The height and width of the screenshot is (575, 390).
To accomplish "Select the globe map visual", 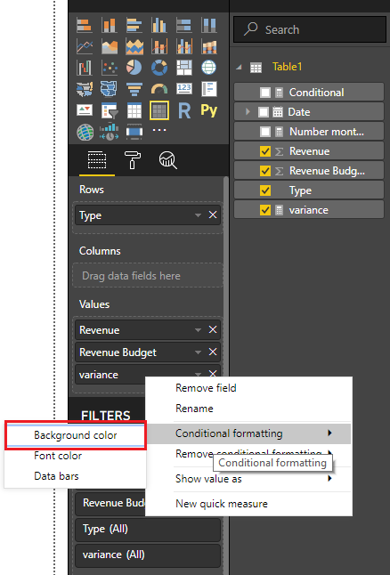I will click(208, 68).
